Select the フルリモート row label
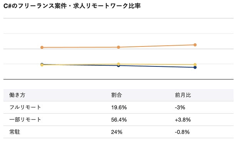237x144 pixels. (25, 108)
